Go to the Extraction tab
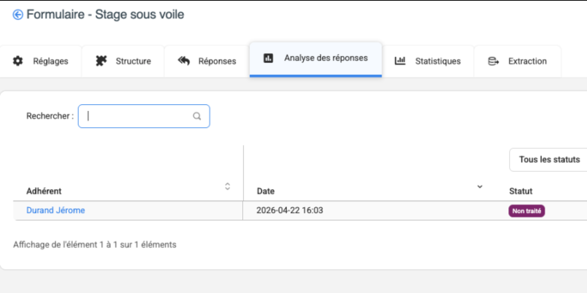Viewport: 587px width, 293px height. [x=527, y=61]
